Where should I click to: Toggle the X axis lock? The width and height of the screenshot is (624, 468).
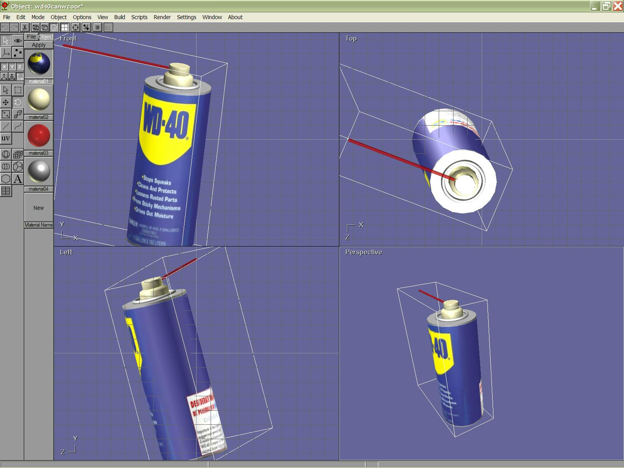[4, 67]
